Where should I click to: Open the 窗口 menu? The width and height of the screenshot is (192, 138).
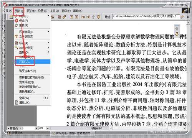coord(66,11)
